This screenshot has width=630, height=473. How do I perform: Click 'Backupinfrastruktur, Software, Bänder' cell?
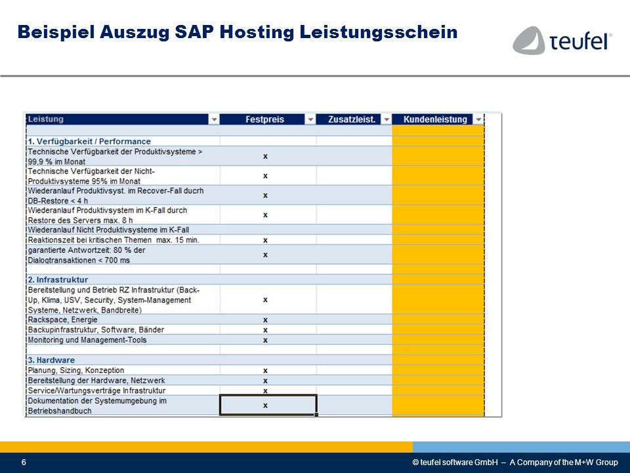click(x=123, y=330)
